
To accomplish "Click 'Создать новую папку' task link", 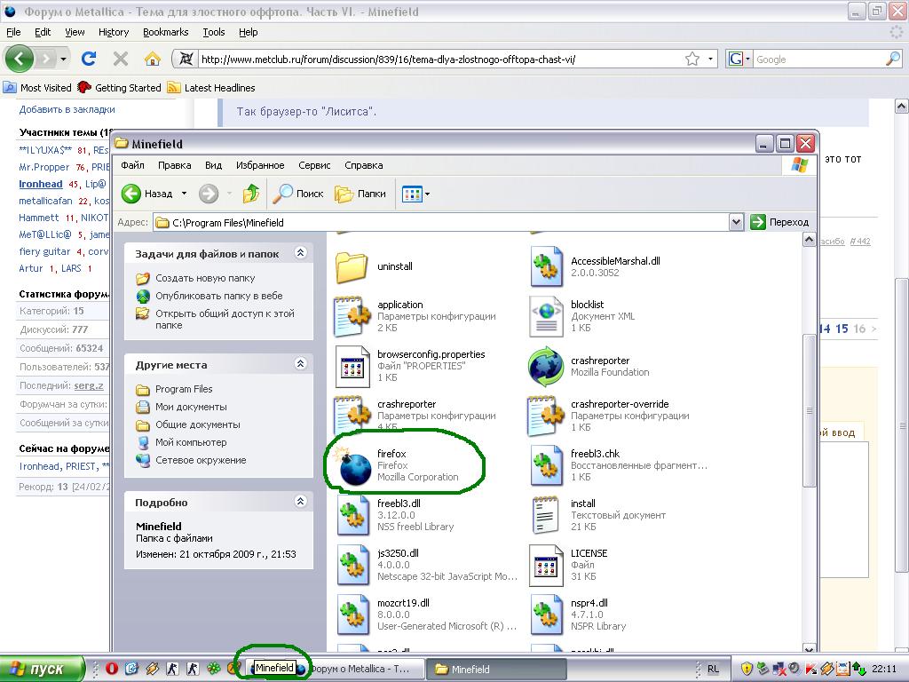I will (205, 278).
